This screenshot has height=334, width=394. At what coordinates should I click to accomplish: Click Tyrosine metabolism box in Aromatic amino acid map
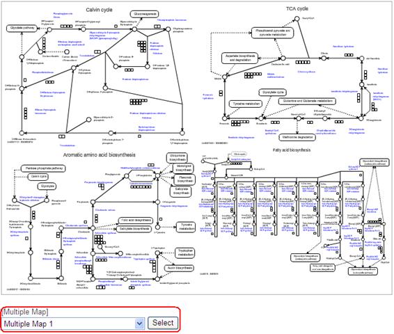coord(187,227)
